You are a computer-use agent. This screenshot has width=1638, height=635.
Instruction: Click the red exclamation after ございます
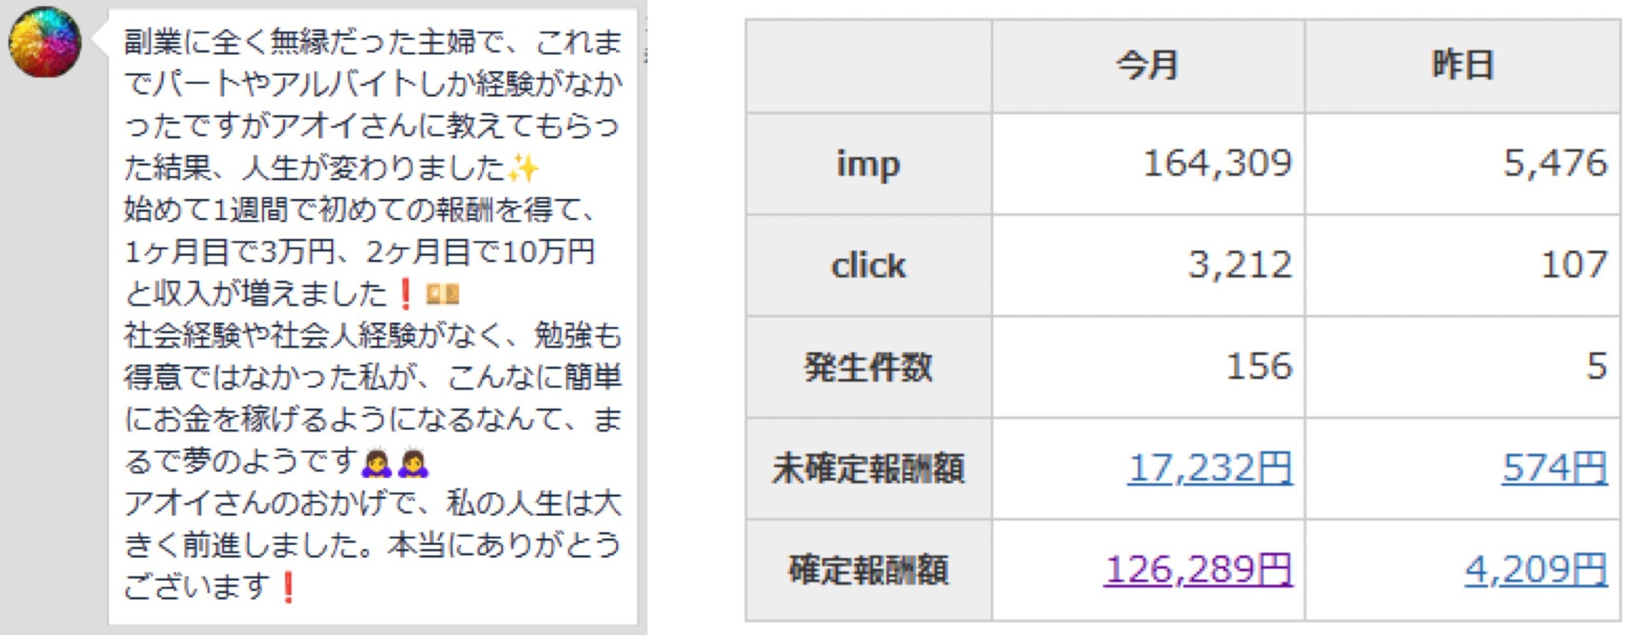(x=288, y=587)
